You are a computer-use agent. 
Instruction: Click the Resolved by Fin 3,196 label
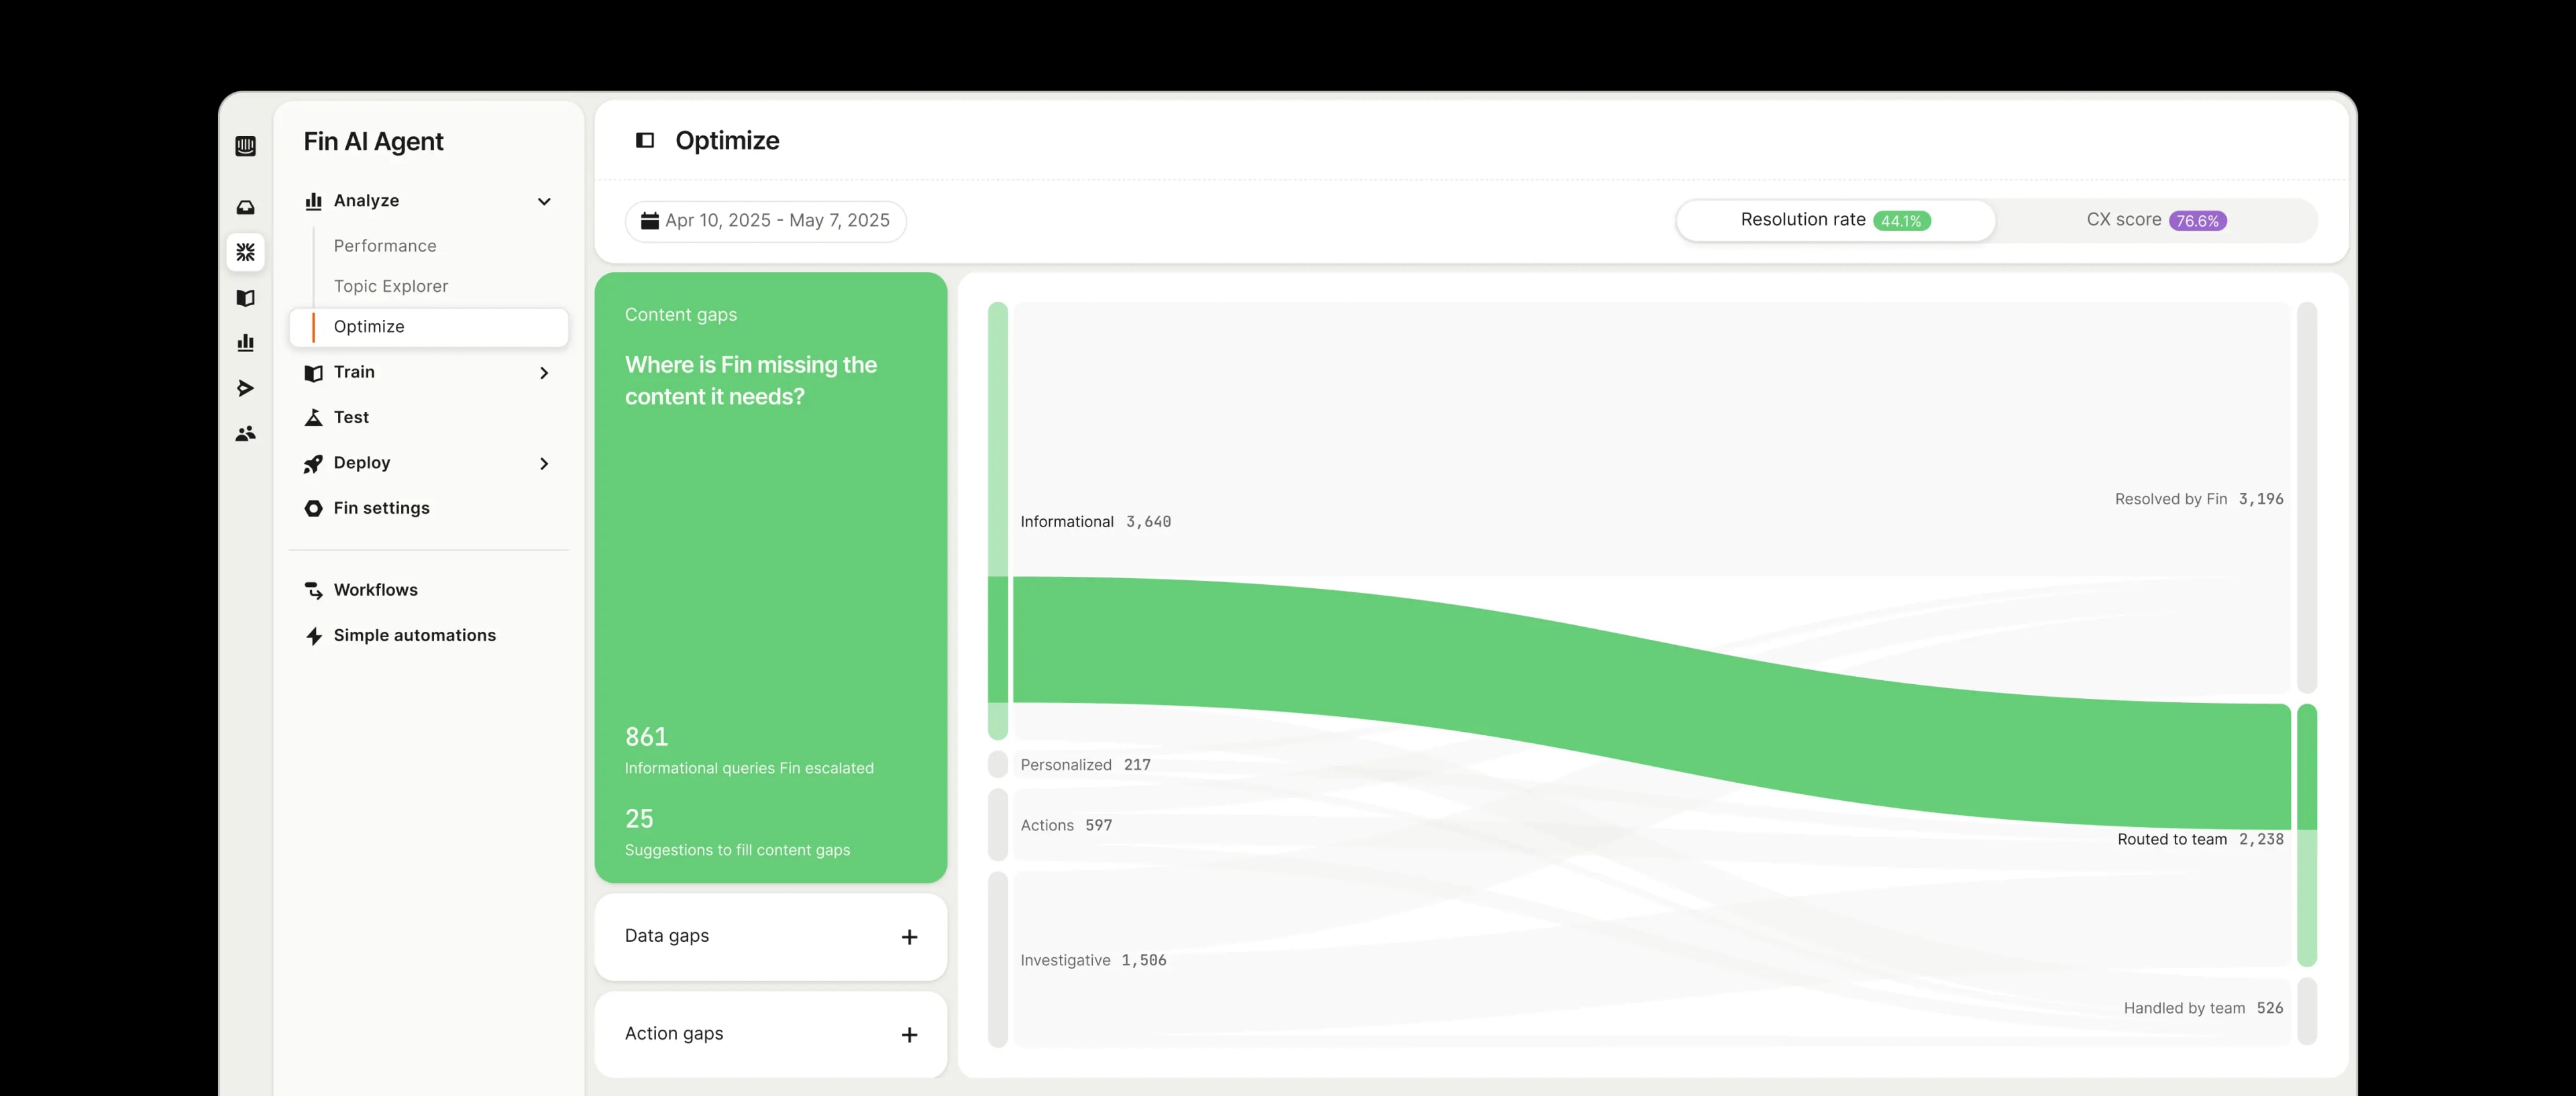pos(2199,499)
